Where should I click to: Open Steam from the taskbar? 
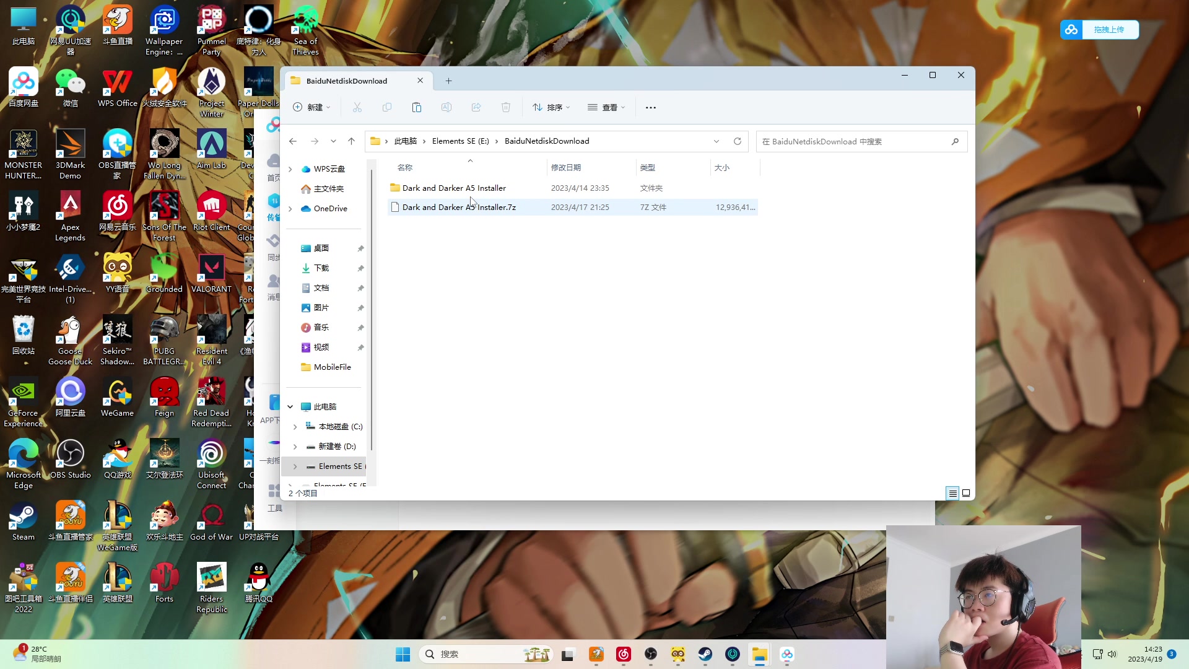705,654
